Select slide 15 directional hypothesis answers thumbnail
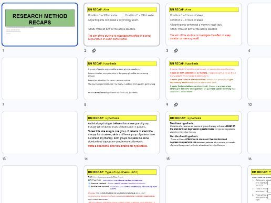The image size is (271, 203). 204,133
